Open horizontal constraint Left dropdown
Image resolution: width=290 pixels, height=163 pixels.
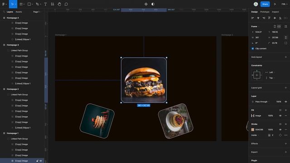[x=272, y=72]
